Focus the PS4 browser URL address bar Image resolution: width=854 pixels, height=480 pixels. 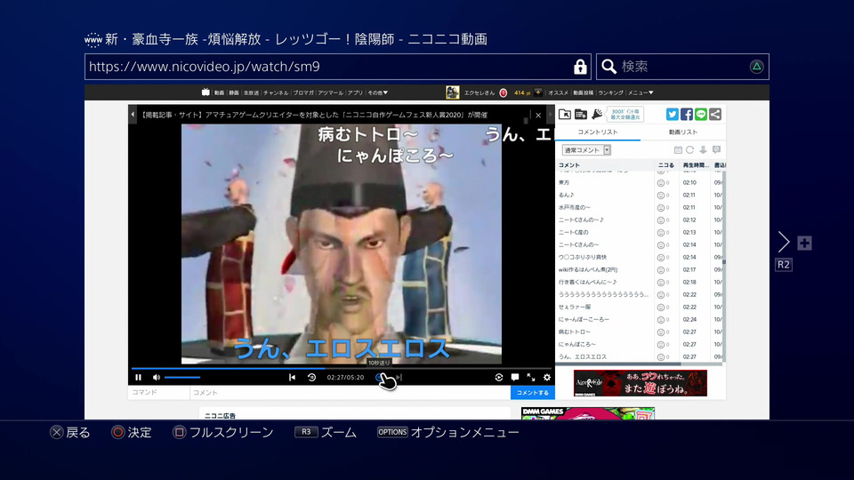pyautogui.click(x=338, y=67)
